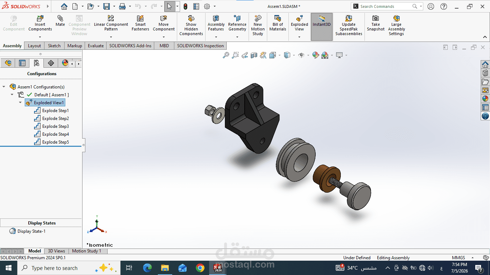Open the PropertyManager tab icon
Viewport: 490px width, 275px height.
(x=22, y=63)
